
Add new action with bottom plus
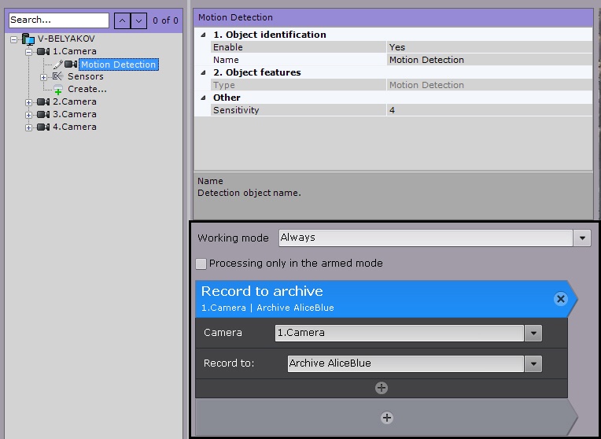386,418
